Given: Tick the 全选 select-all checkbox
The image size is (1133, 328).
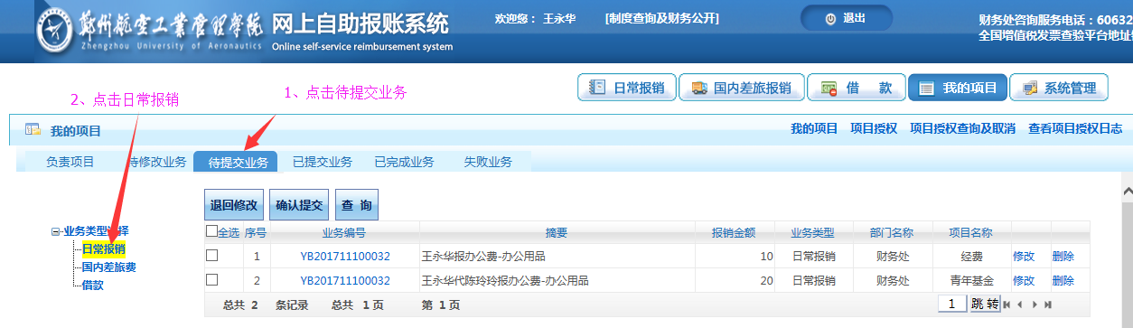Looking at the screenshot, I should (211, 231).
